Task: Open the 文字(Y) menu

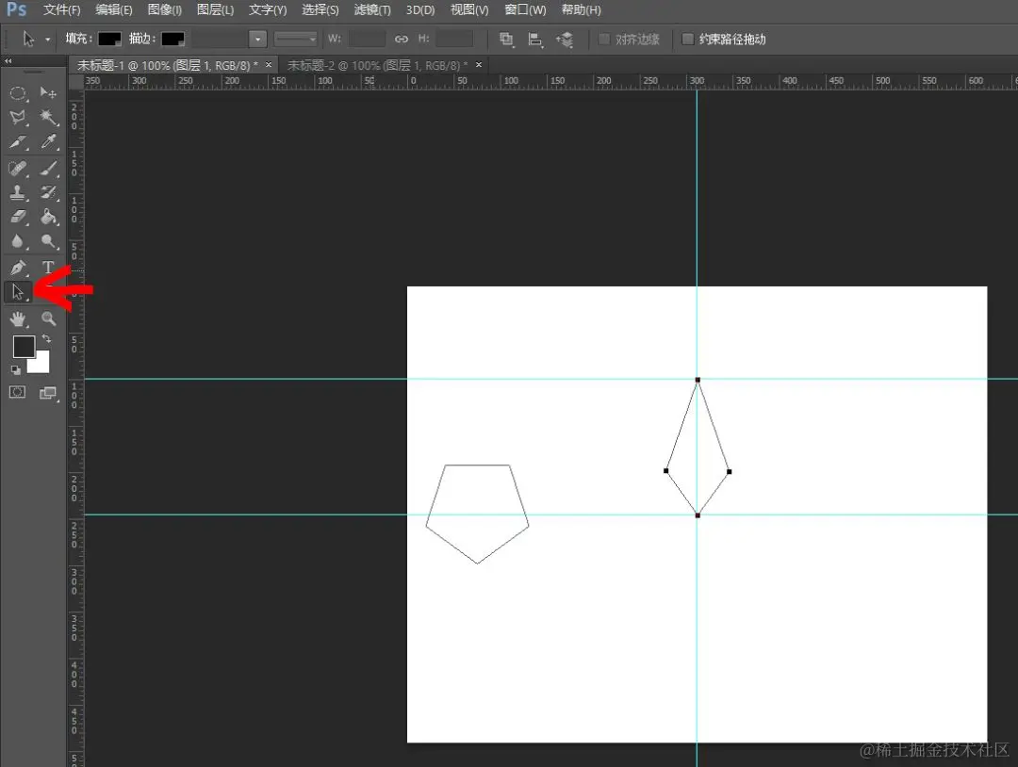Action: pos(268,9)
